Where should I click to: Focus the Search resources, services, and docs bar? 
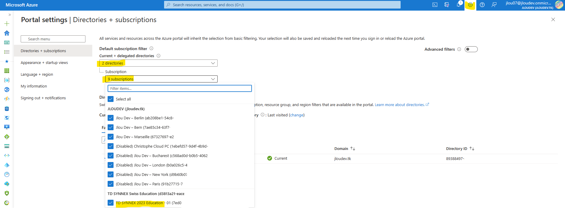[282, 5]
